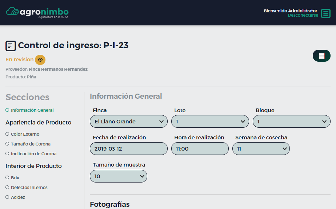Viewport: 336px width, 209px height.
Task: Open the Finca dropdown
Action: click(x=128, y=122)
